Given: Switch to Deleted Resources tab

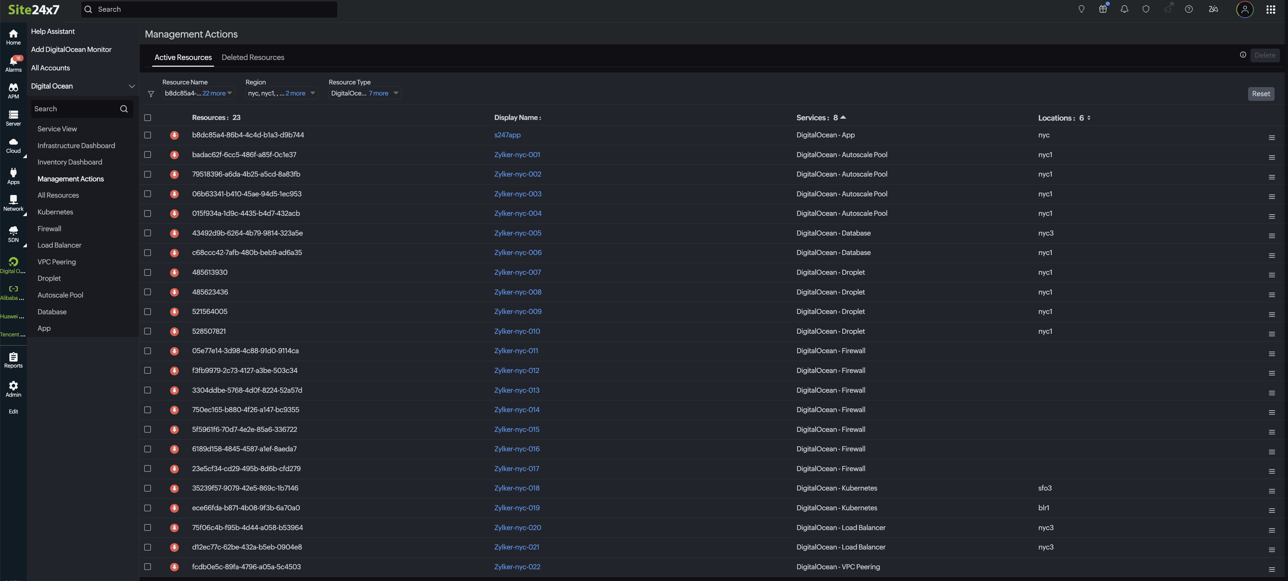Looking at the screenshot, I should tap(253, 57).
